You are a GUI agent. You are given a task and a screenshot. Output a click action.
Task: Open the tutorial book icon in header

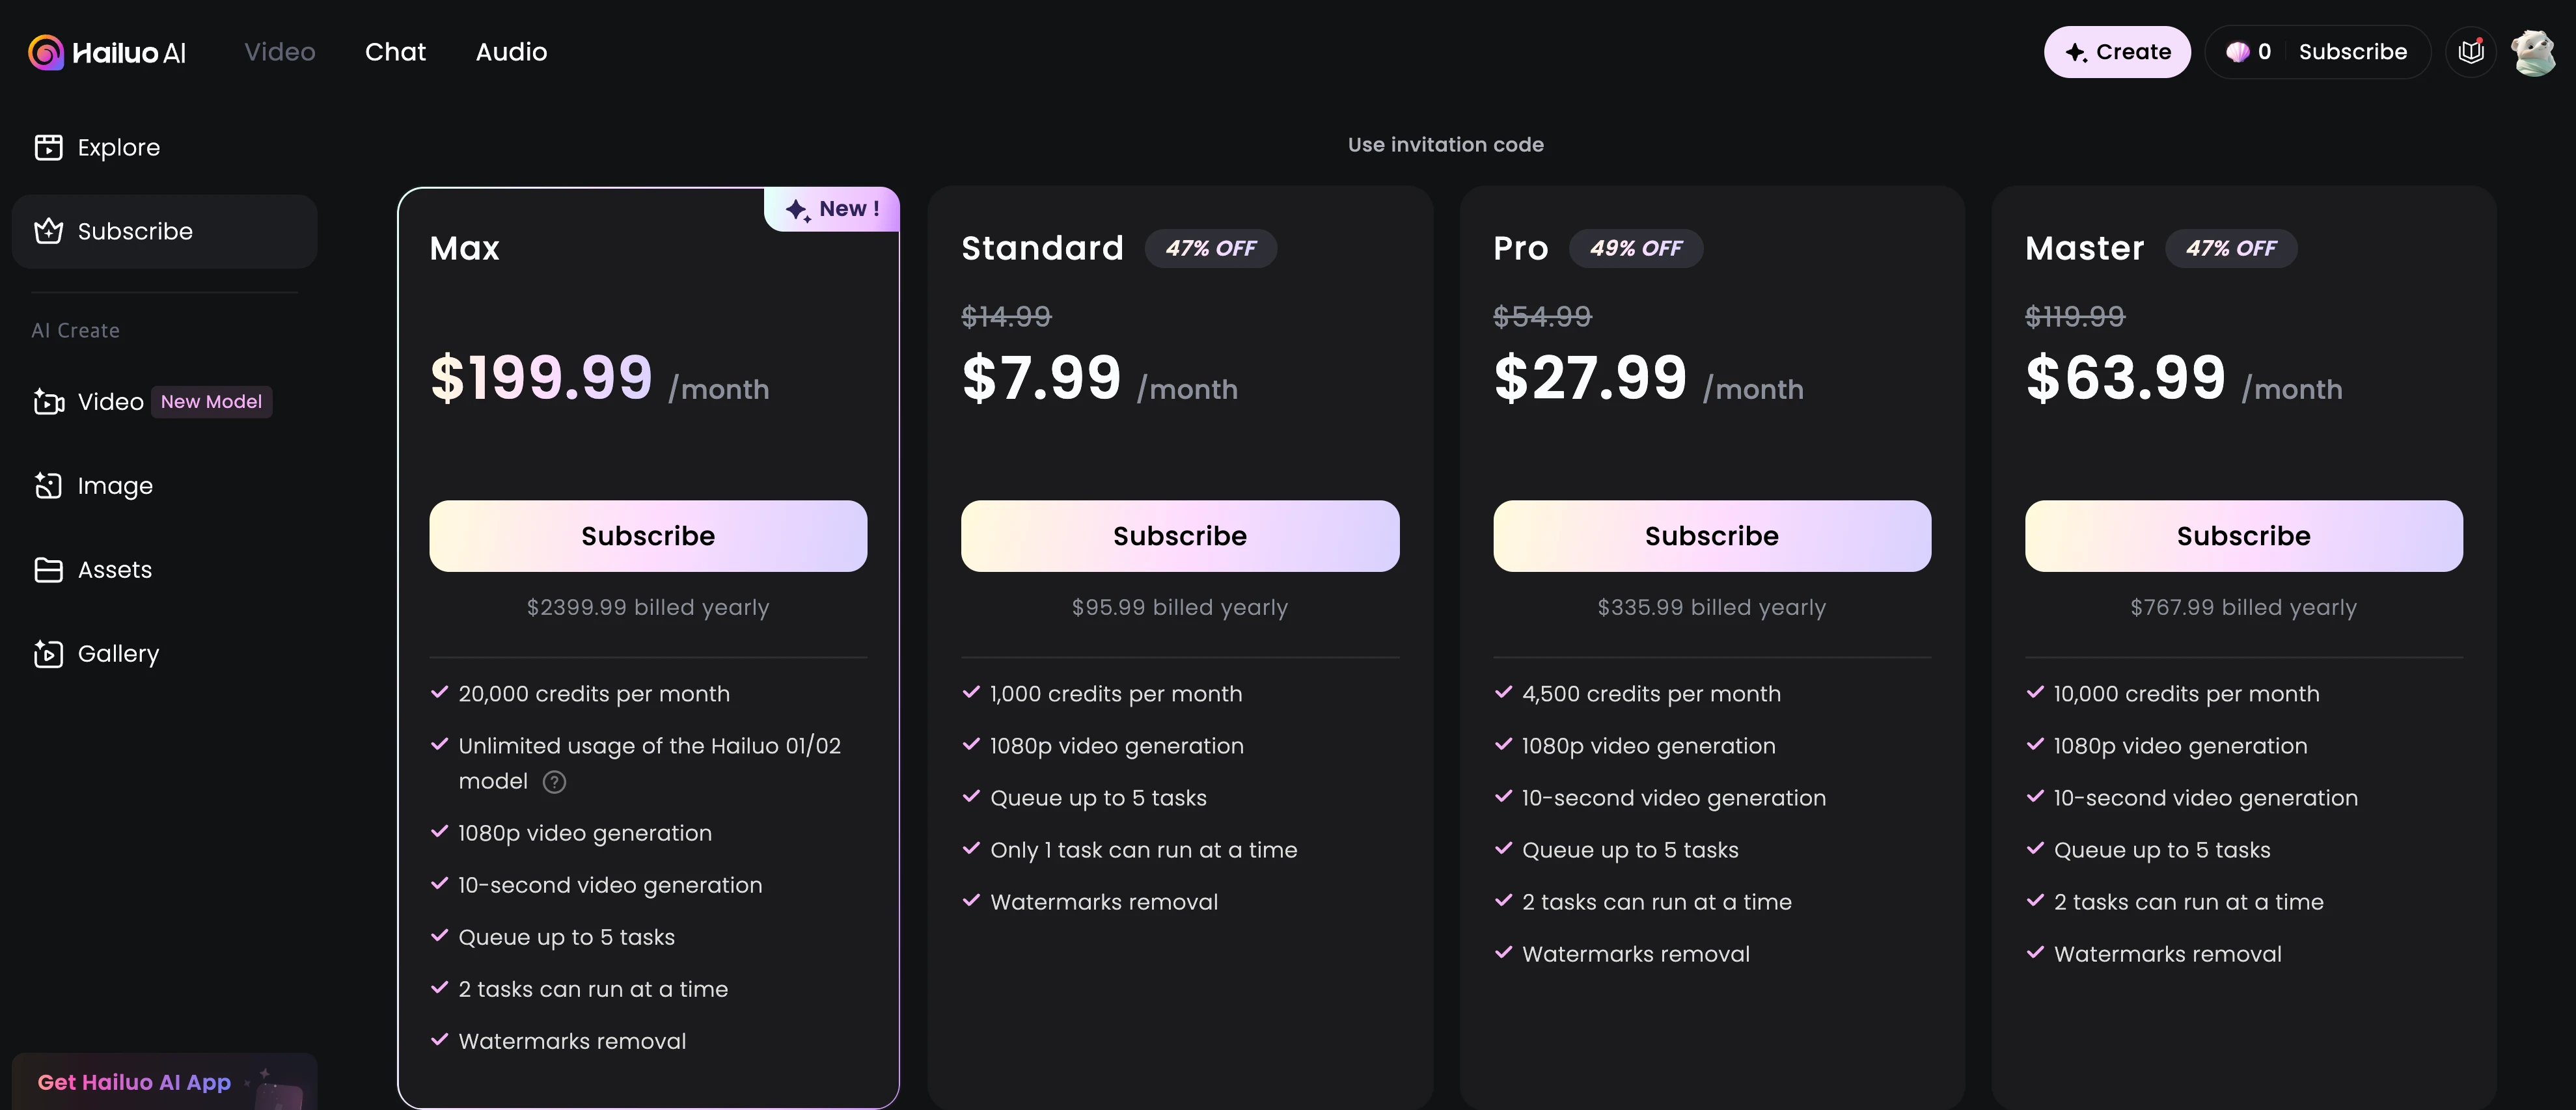(x=2471, y=52)
